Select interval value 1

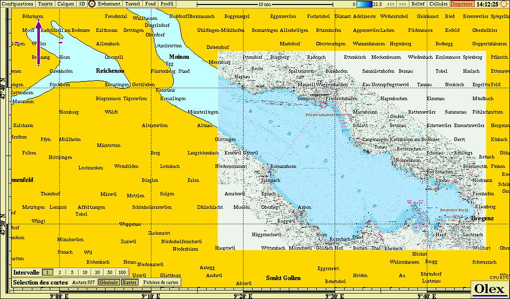point(47,273)
